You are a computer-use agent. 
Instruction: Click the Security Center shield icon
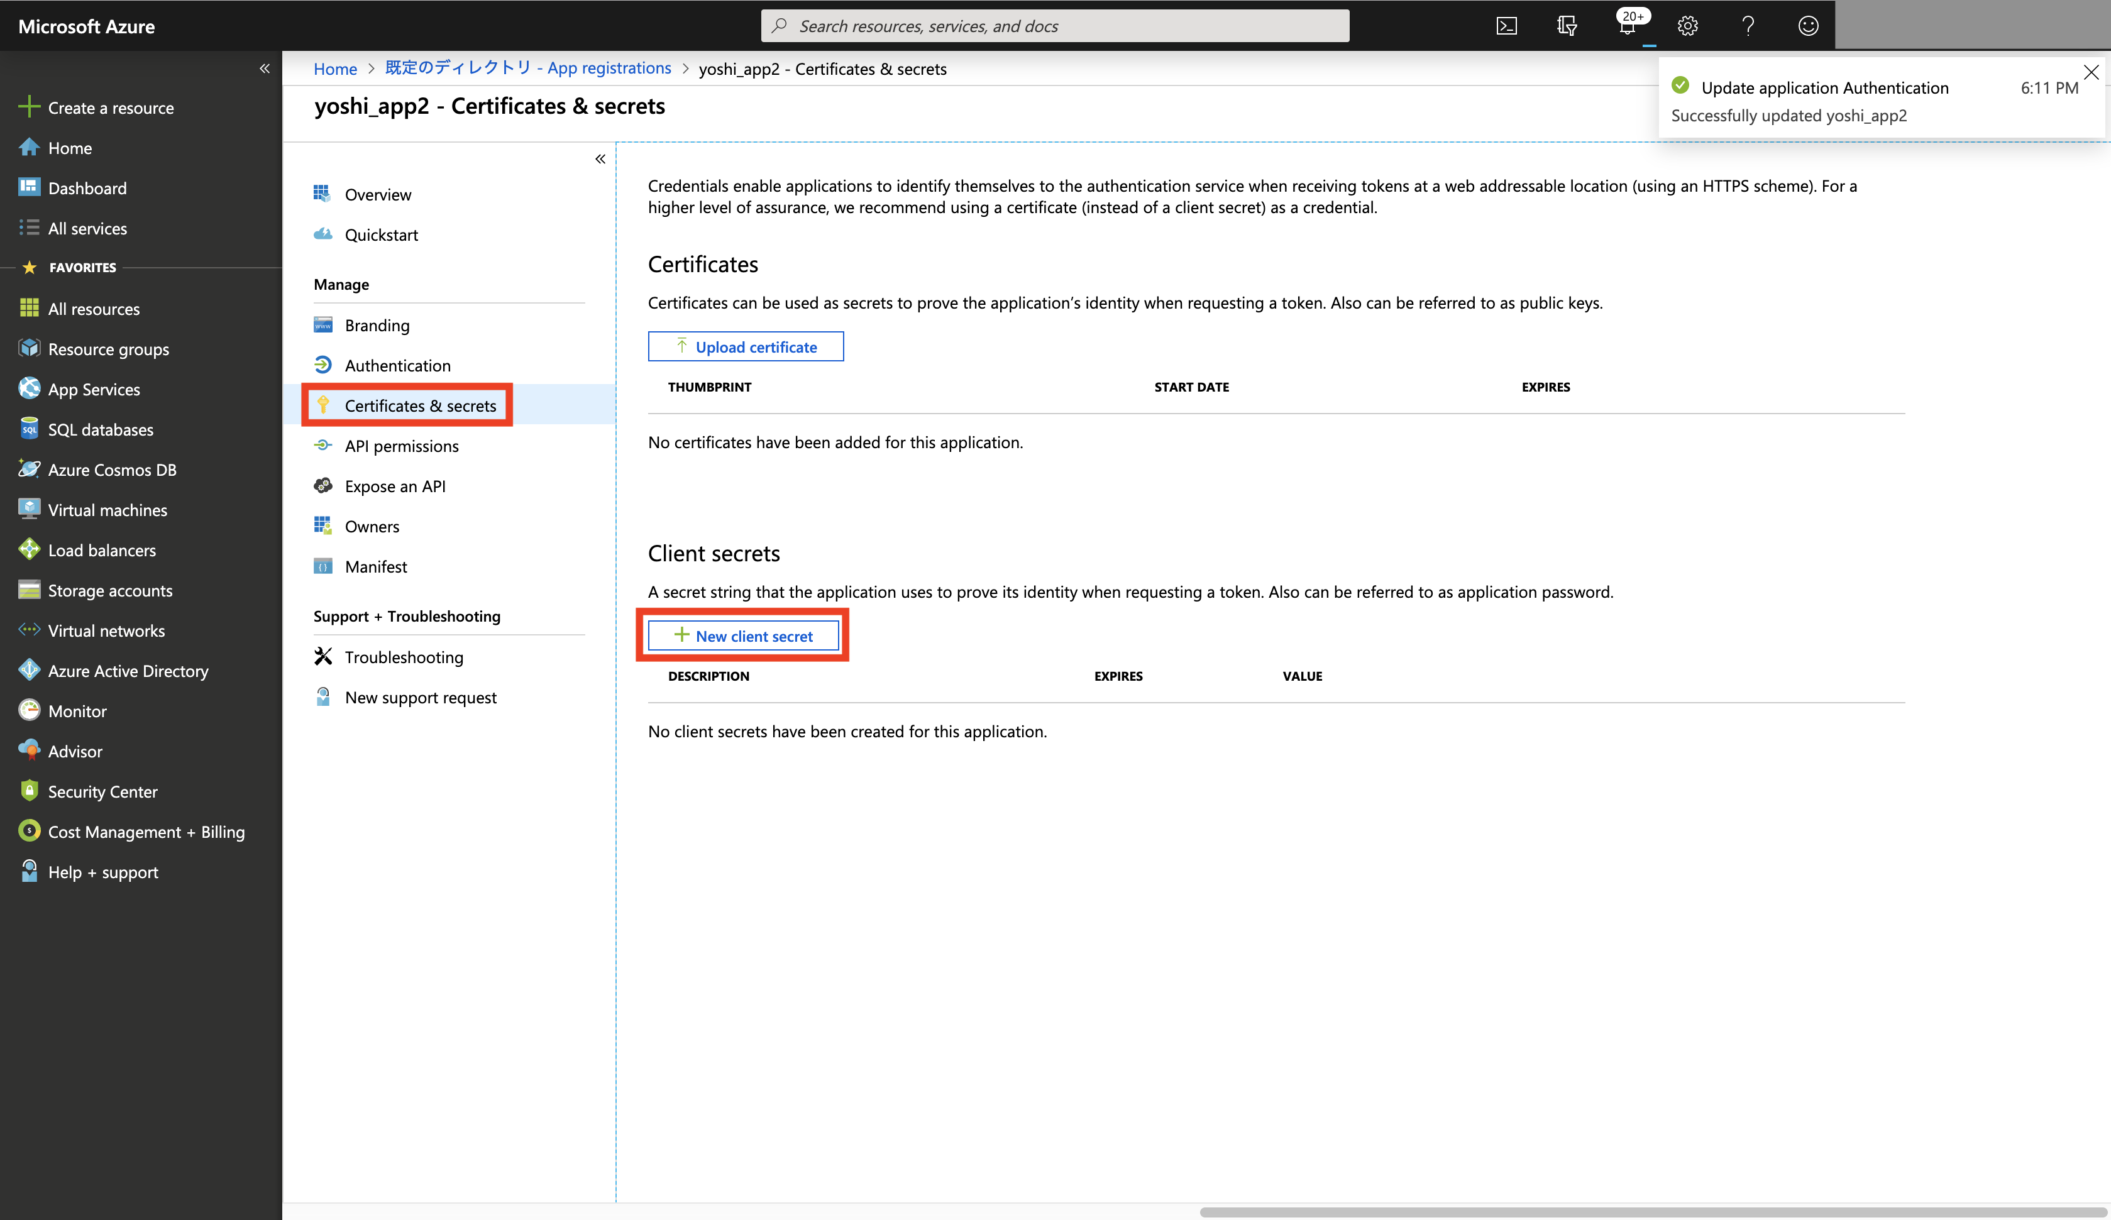[x=30, y=791]
